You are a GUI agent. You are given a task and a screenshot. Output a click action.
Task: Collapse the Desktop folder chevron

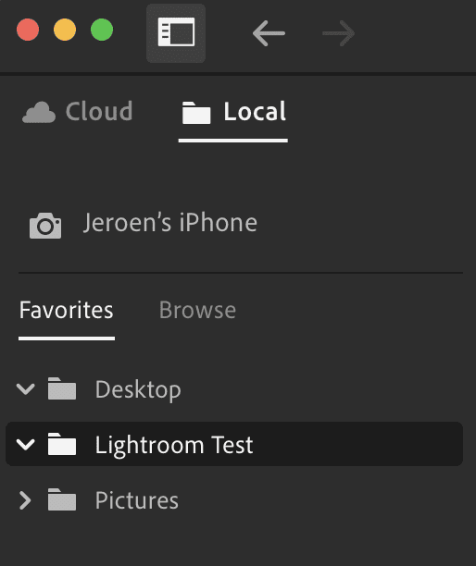(x=26, y=389)
